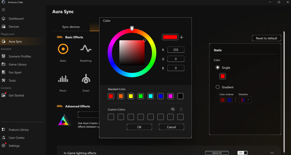Screen dimensions: 291x155
Task: Open Game Library page
Action: pos(18,64)
